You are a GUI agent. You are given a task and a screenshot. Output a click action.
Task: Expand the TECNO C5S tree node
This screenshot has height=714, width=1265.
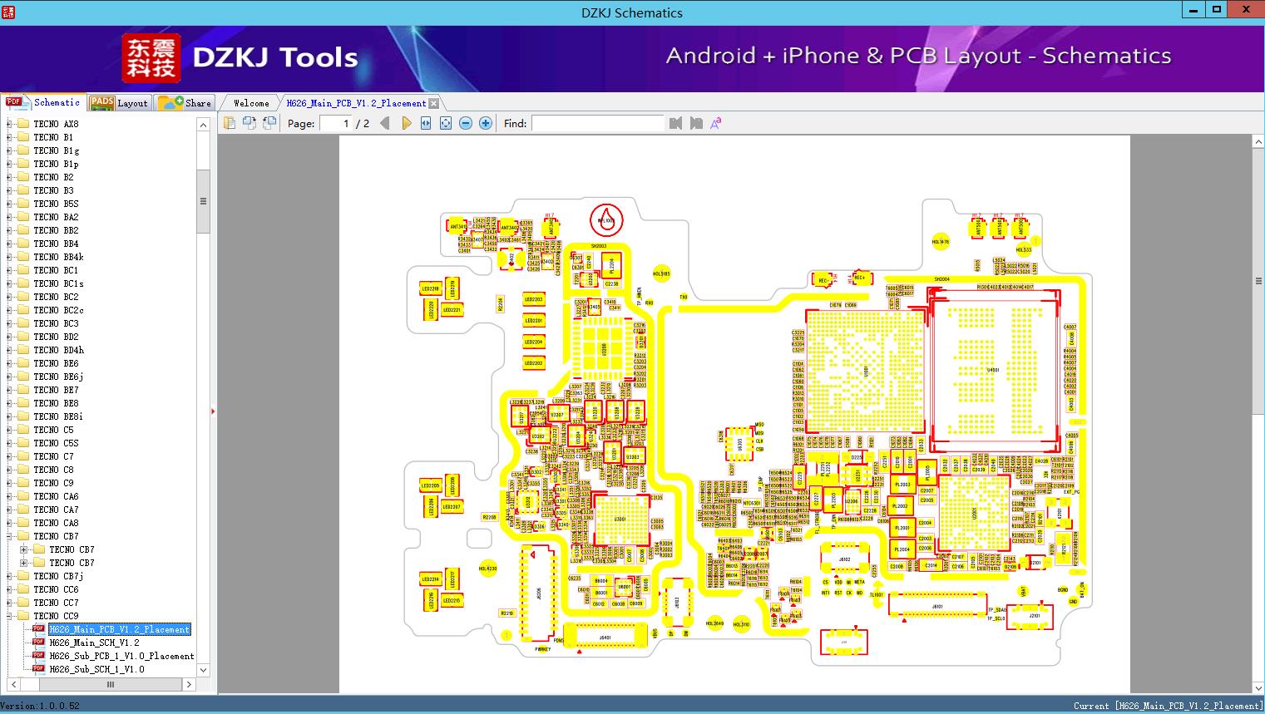(9, 443)
